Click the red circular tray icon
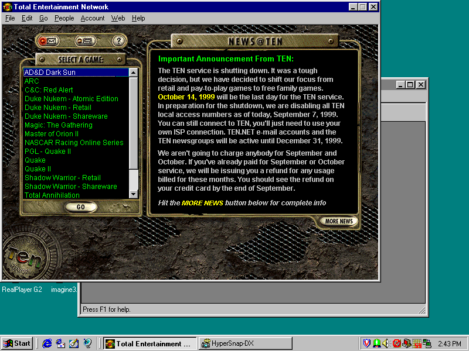This screenshot has width=469, height=351. [x=396, y=343]
